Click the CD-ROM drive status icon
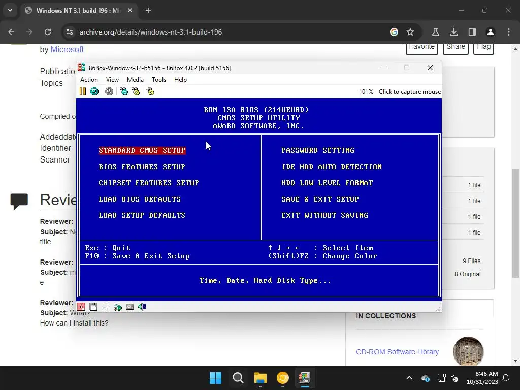Image resolution: width=520 pixels, height=390 pixels. point(106,307)
